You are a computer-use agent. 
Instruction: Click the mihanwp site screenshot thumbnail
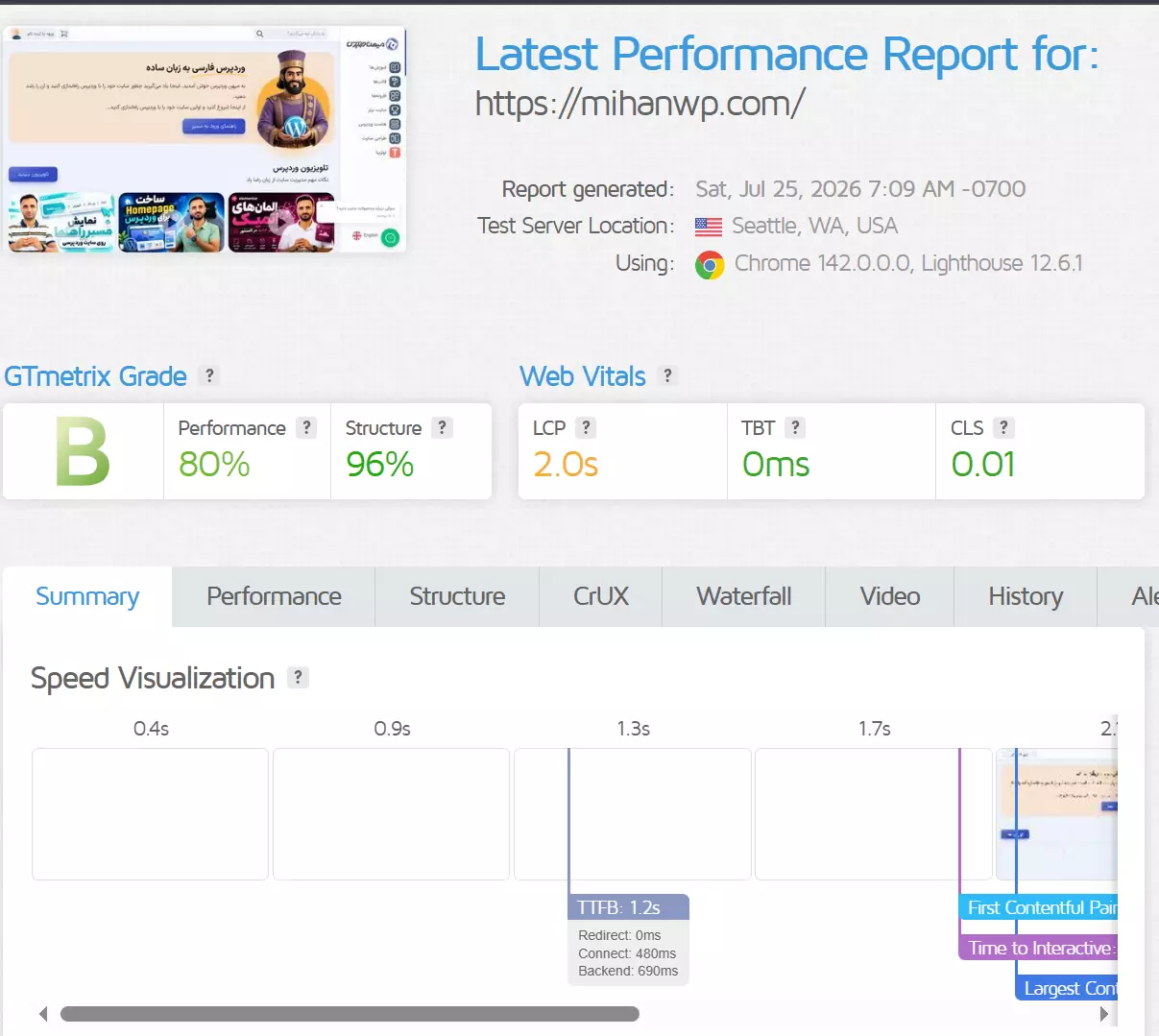click(x=205, y=139)
